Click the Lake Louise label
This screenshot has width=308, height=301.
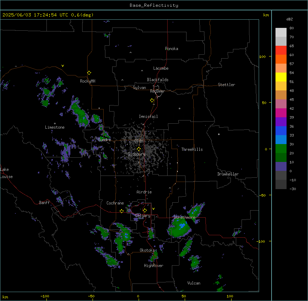[x=6, y=173]
